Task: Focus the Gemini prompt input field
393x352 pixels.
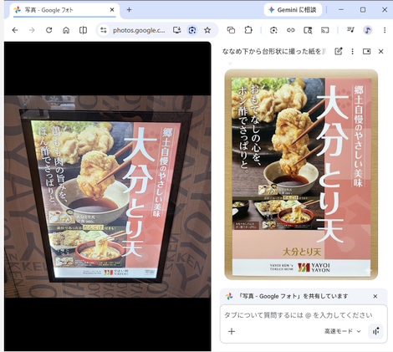Action: coord(299,315)
